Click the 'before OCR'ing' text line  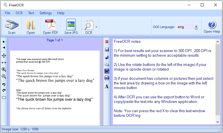127,115
